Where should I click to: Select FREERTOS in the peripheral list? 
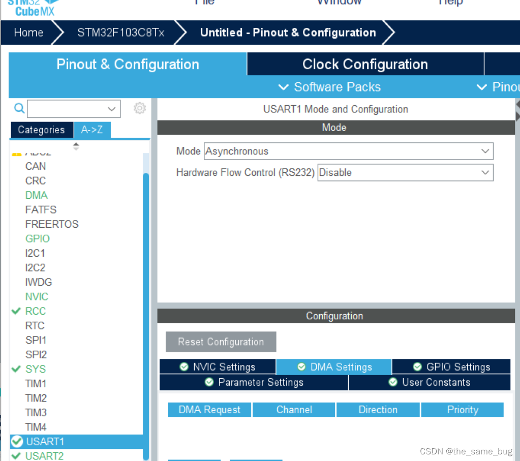pyautogui.click(x=52, y=224)
